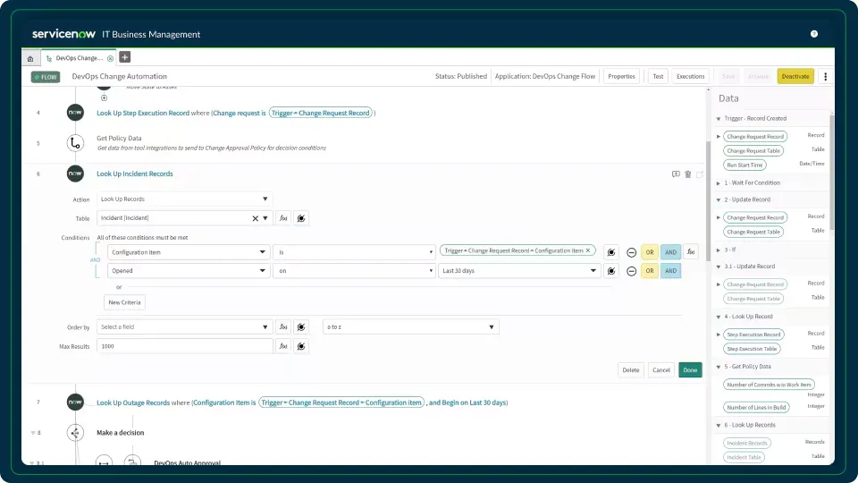
Task: Open script editor for Table field
Action: click(x=283, y=217)
